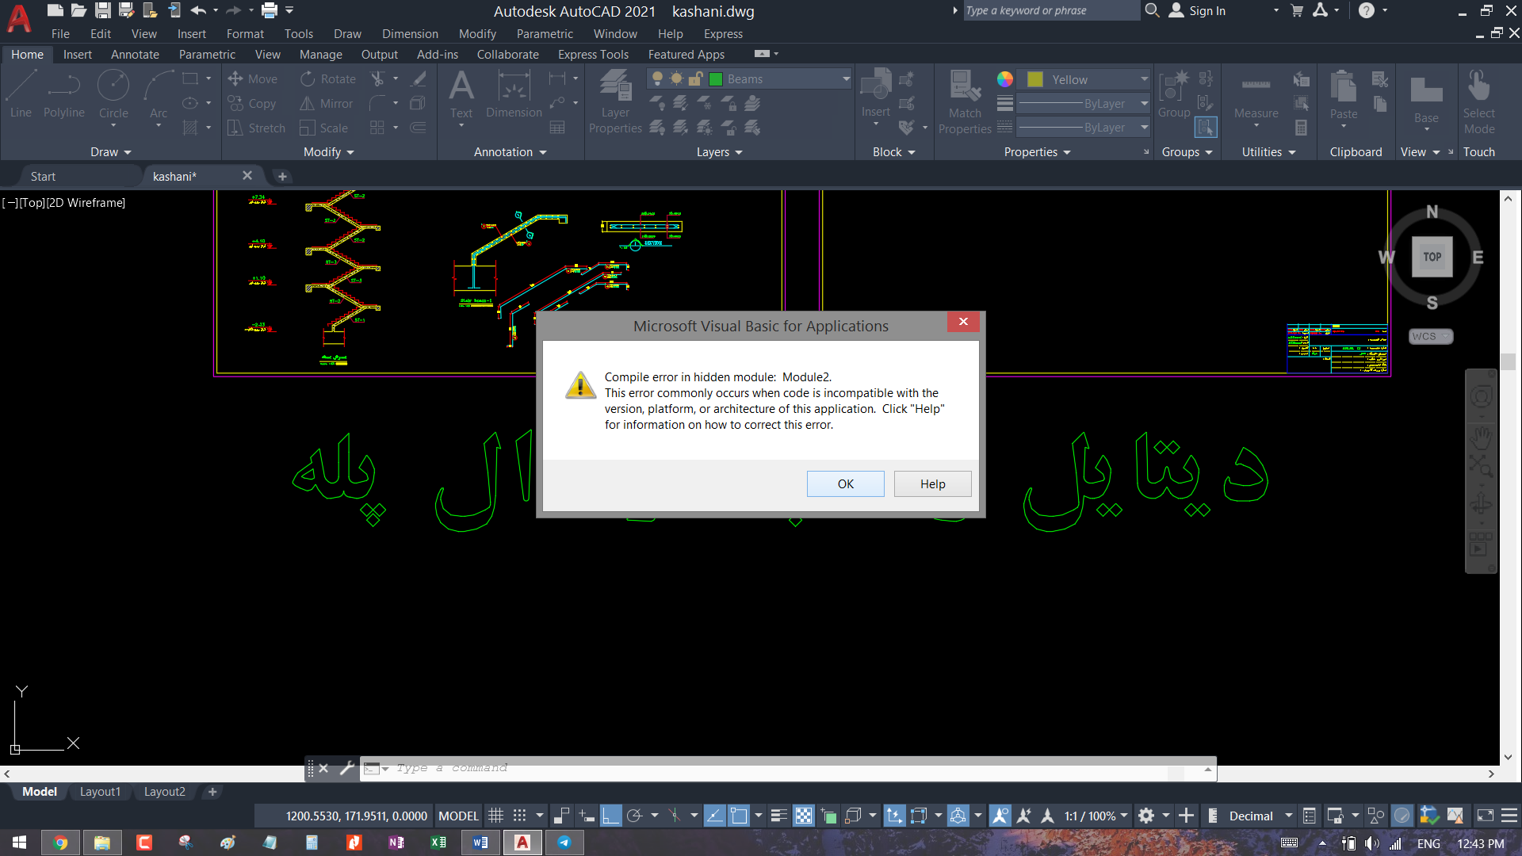Click the yellow color swatch in Properties
The width and height of the screenshot is (1522, 856).
pyautogui.click(x=1034, y=79)
